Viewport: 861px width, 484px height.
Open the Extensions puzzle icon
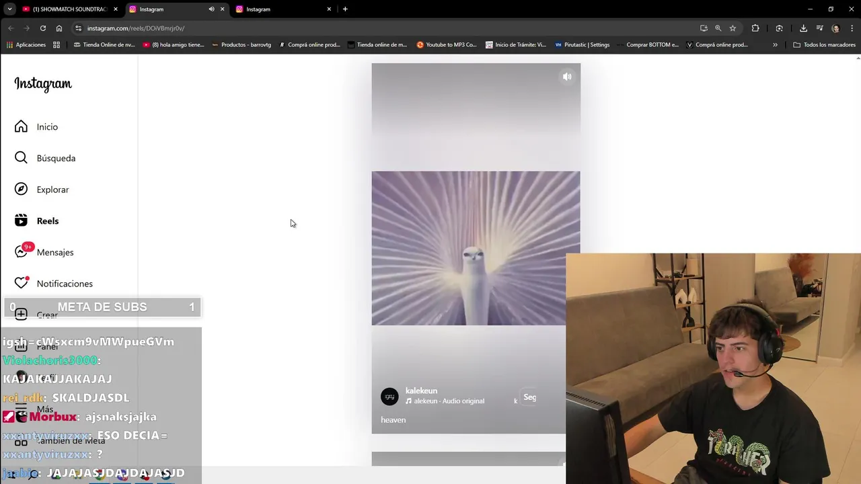[x=755, y=28]
